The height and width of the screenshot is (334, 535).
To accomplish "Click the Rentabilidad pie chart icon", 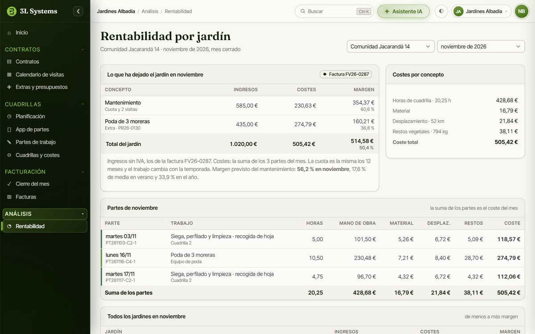I will coord(9,226).
